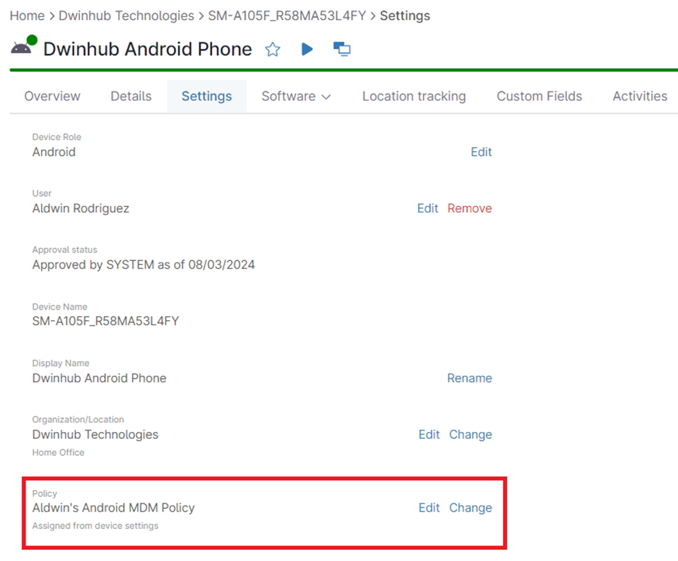Expand the Software tab dropdown
This screenshot has width=678, height=561.
[x=296, y=97]
